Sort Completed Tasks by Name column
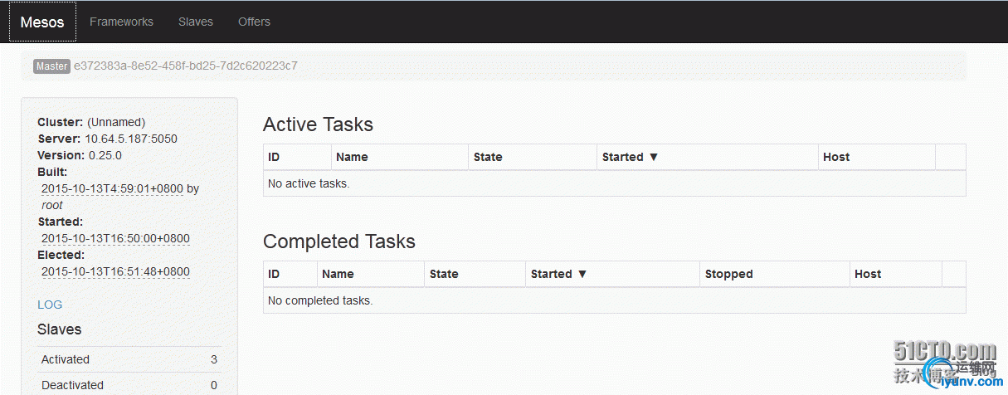The image size is (1008, 395). 370,274
